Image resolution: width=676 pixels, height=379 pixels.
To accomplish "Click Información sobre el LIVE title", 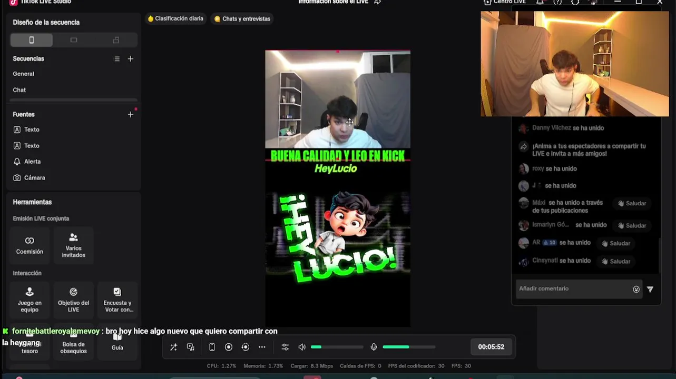I will coord(333,2).
